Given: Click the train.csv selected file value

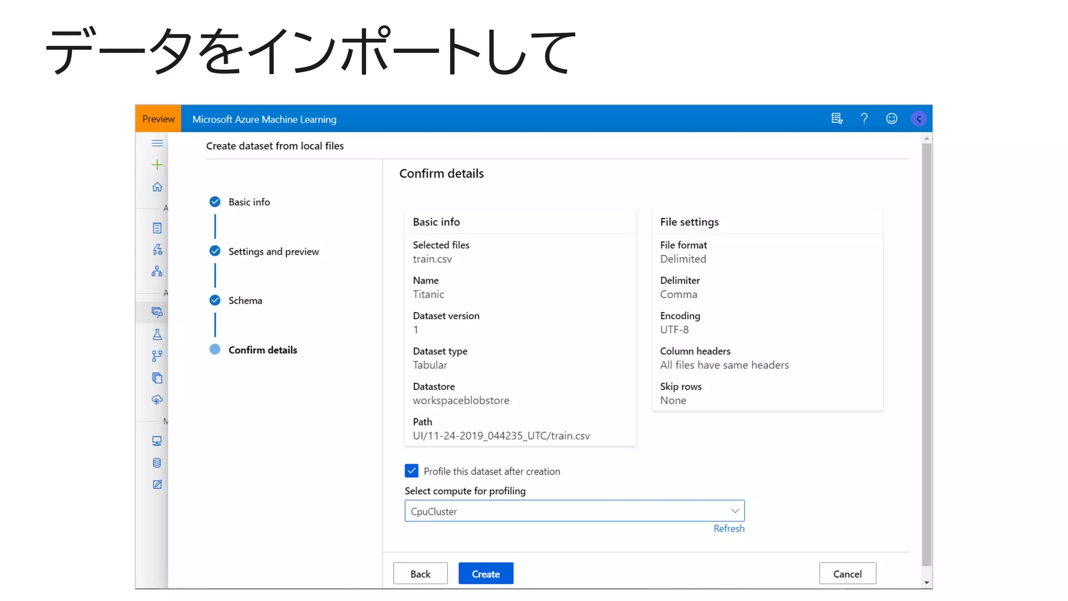Looking at the screenshot, I should (432, 259).
